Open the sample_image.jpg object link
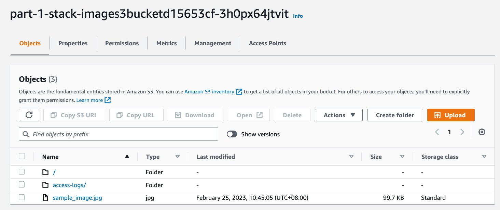The width and height of the screenshot is (500, 210). coord(78,198)
